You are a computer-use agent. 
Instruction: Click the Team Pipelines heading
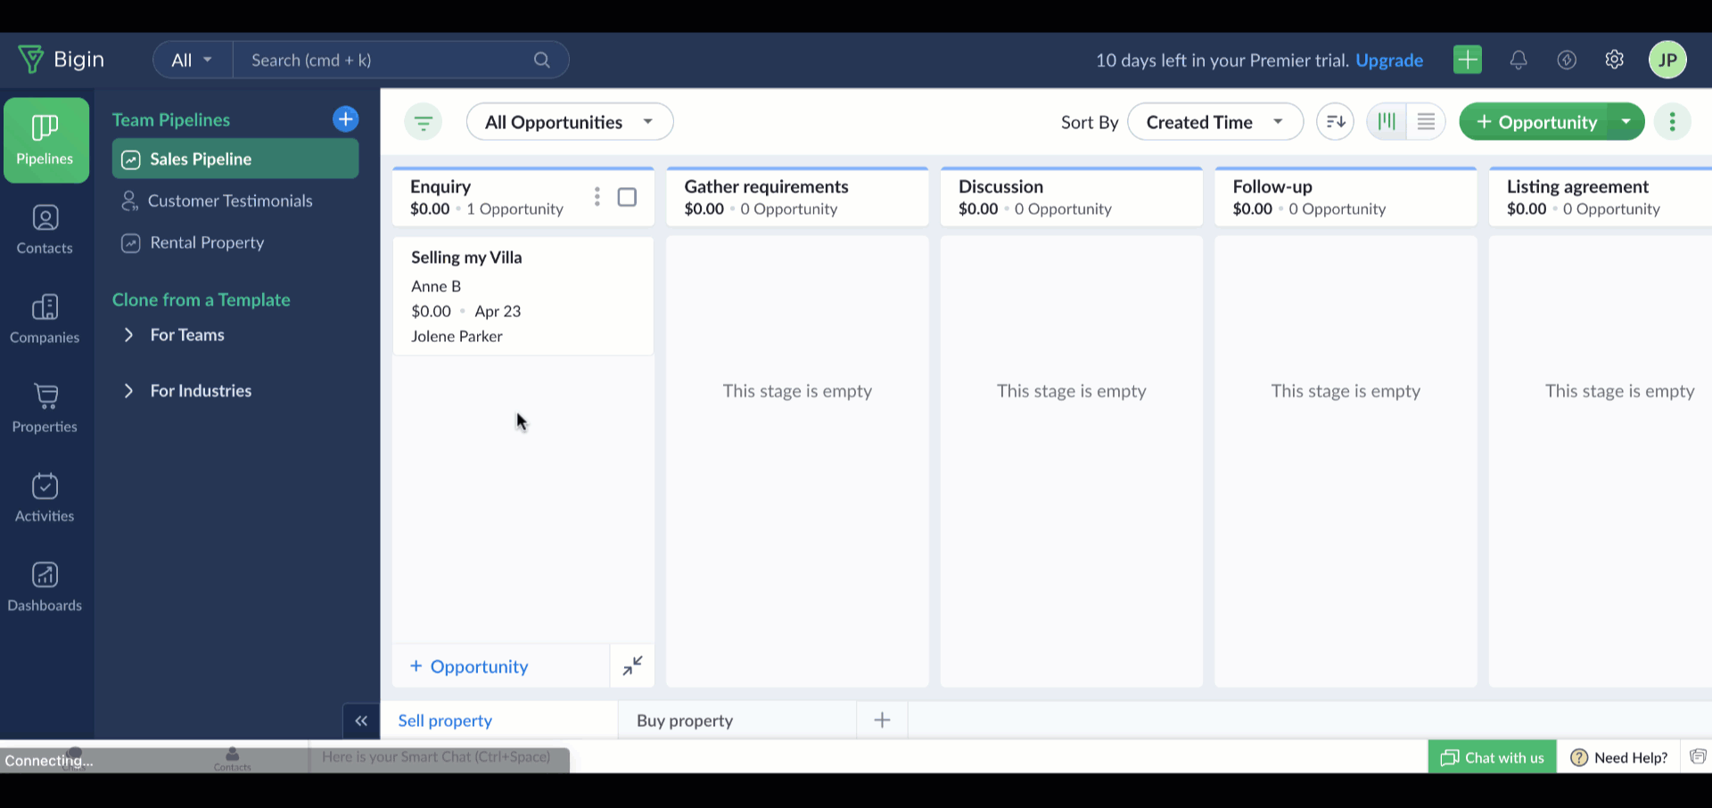coord(171,119)
